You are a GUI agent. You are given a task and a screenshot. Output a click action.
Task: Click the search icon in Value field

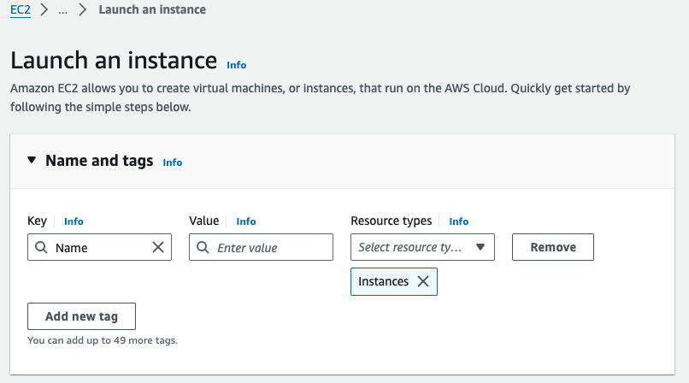(203, 247)
